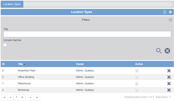Go to the previous page
The image size is (174, 101).
tap(11, 97)
